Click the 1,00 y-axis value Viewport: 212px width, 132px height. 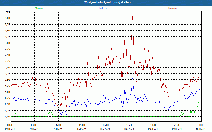[x=7, y=92]
